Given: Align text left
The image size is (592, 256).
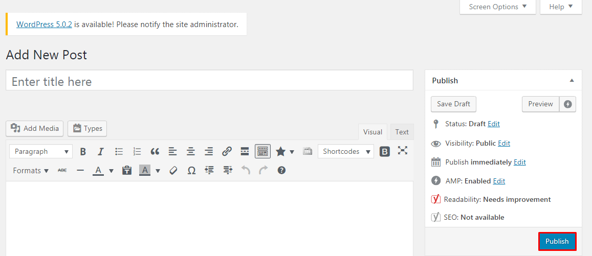Looking at the screenshot, I should [x=172, y=152].
